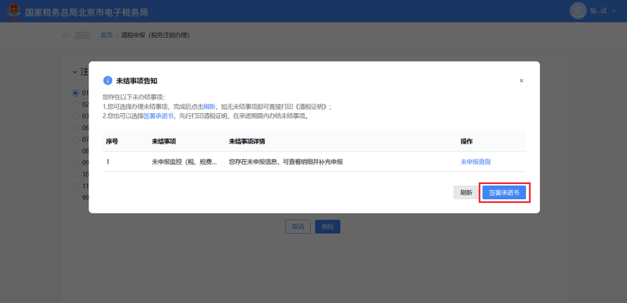
Task: Open the user account dropdown arrow
Action: (x=614, y=11)
